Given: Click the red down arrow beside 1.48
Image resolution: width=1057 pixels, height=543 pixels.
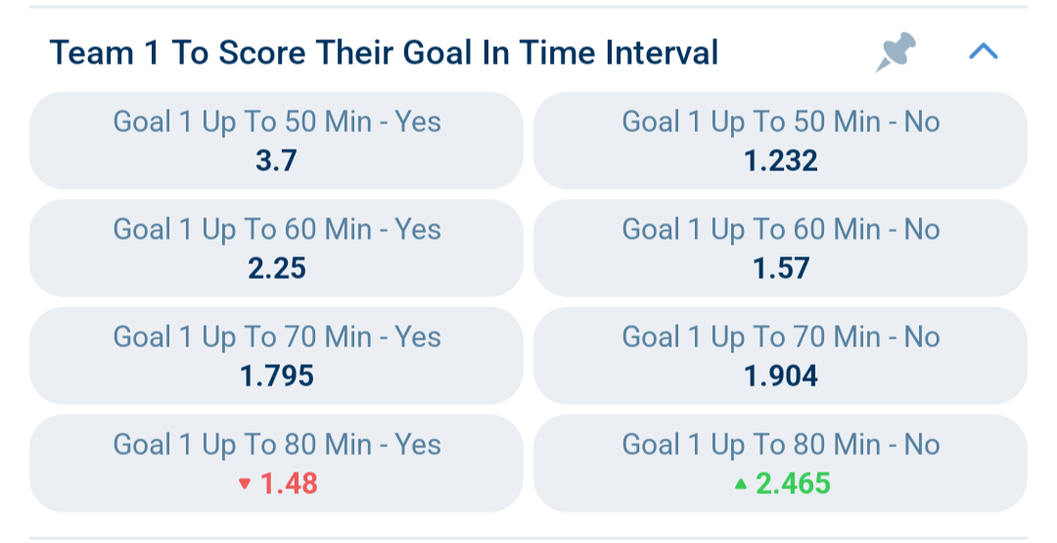Looking at the screenshot, I should [245, 483].
